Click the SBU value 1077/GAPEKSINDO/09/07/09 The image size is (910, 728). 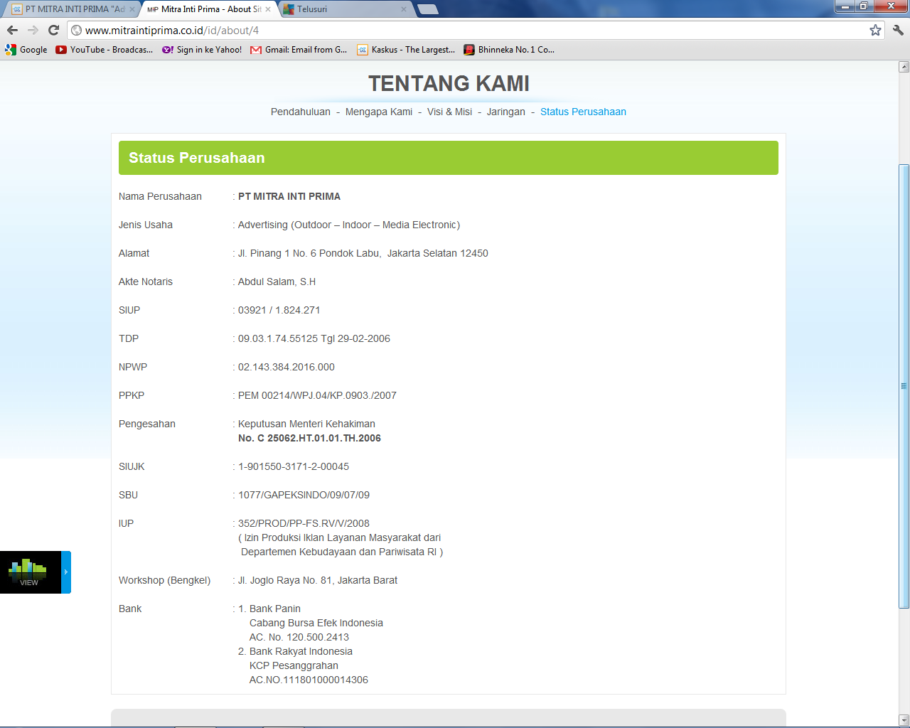coord(304,495)
